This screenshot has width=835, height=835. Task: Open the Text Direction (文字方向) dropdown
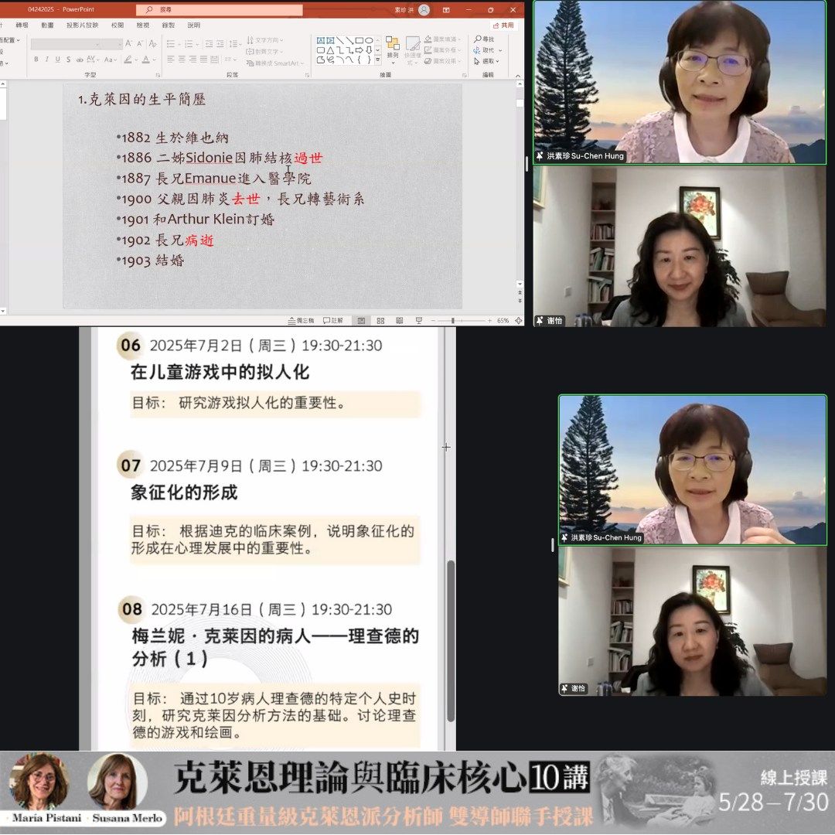coord(264,40)
